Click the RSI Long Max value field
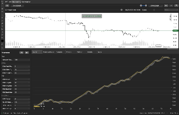Screen dimensions: 179x115 click(x=22, y=86)
